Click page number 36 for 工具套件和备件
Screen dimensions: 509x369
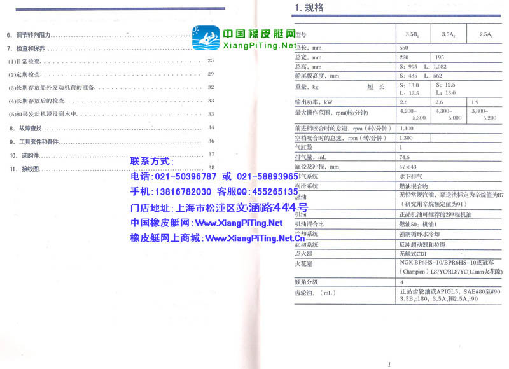pos(211,141)
